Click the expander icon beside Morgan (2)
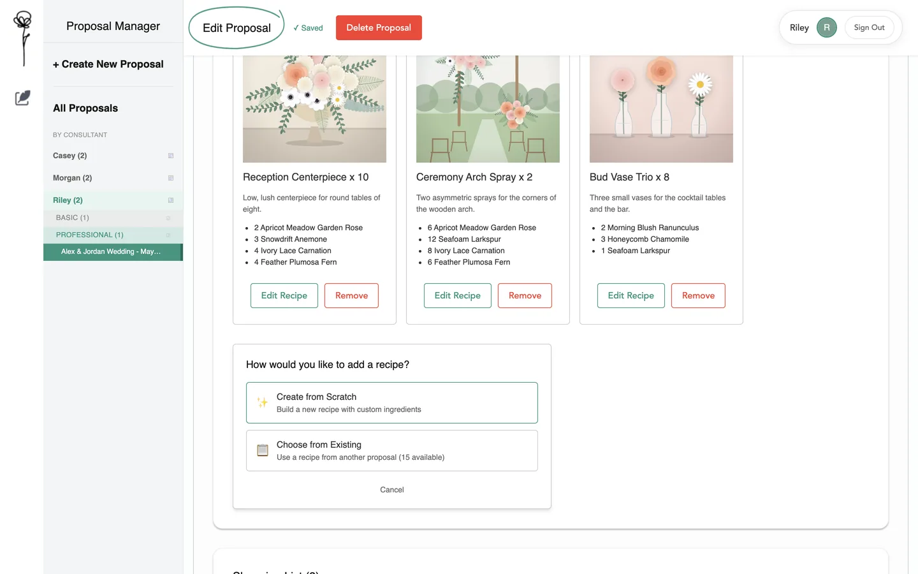This screenshot has width=918, height=574. [x=171, y=178]
